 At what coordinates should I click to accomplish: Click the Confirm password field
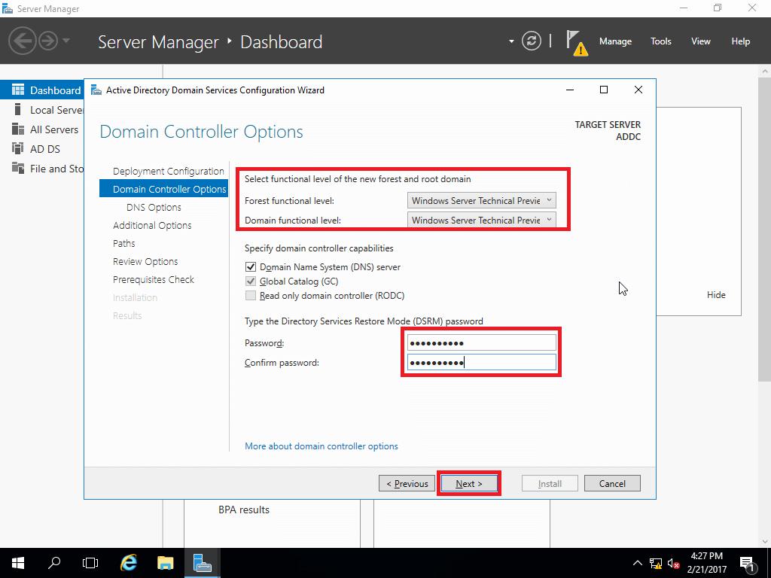[x=481, y=362]
